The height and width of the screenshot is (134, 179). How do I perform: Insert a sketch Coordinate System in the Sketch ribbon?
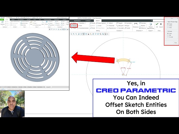[x=83, y=28]
